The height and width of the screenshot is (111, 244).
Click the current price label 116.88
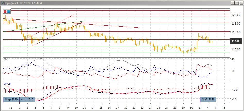pos(236,41)
